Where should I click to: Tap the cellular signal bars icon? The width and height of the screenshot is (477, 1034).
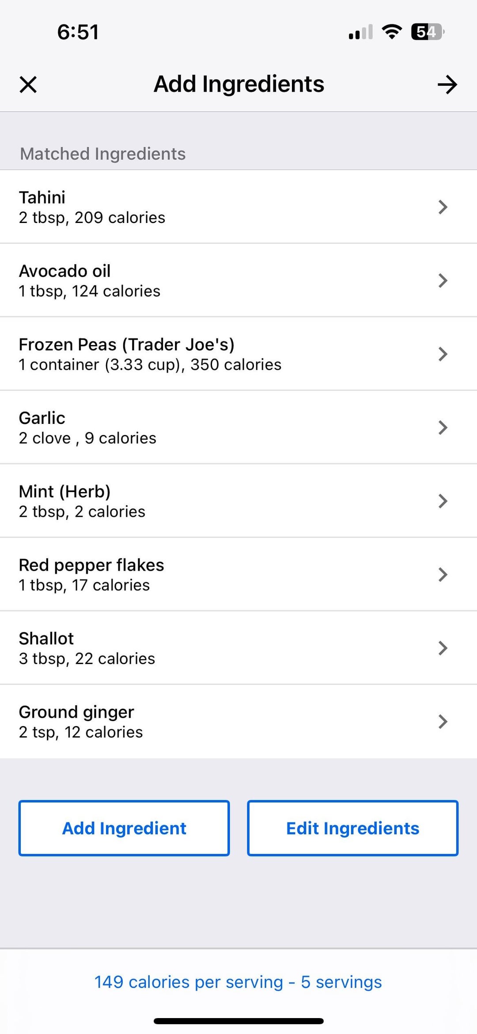360,32
